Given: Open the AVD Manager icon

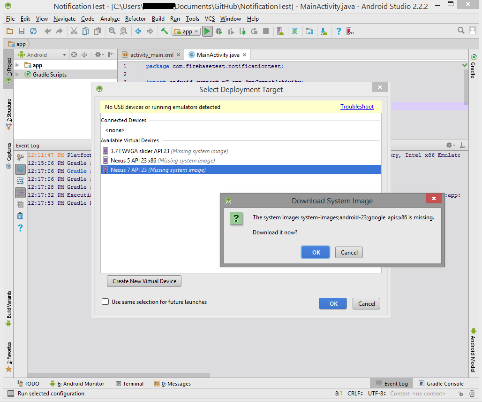Looking at the screenshot, I should coord(280,31).
